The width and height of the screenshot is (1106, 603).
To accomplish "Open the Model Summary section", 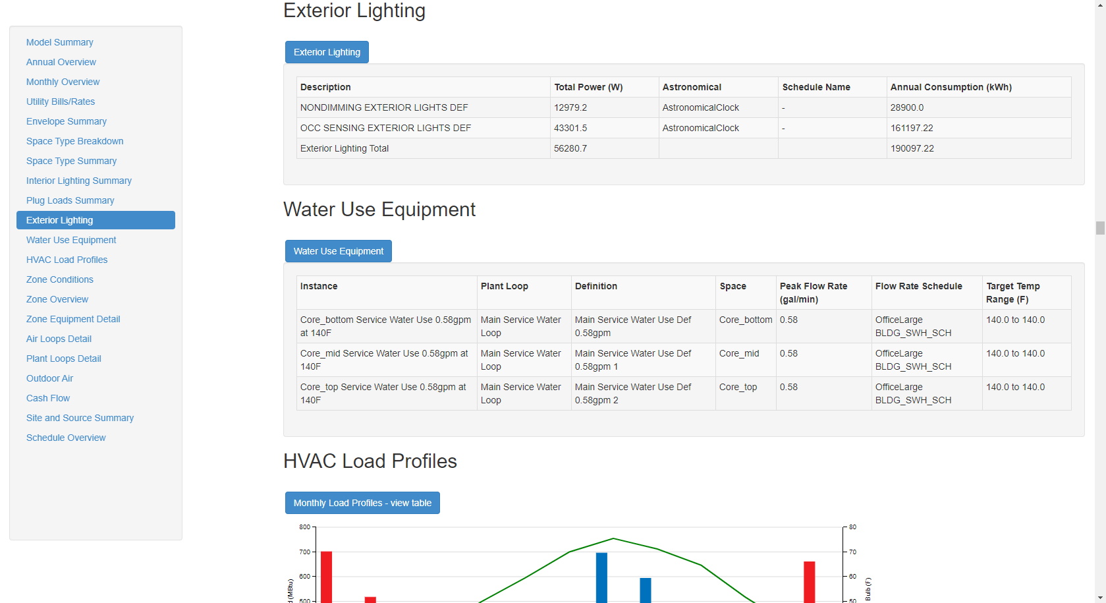I will pyautogui.click(x=59, y=42).
